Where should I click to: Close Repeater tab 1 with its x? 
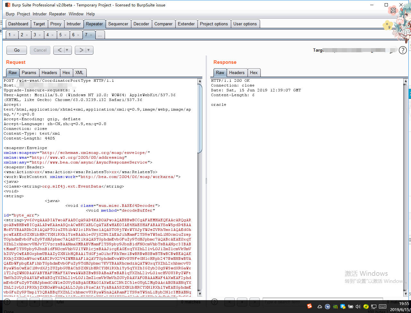click(x=14, y=35)
